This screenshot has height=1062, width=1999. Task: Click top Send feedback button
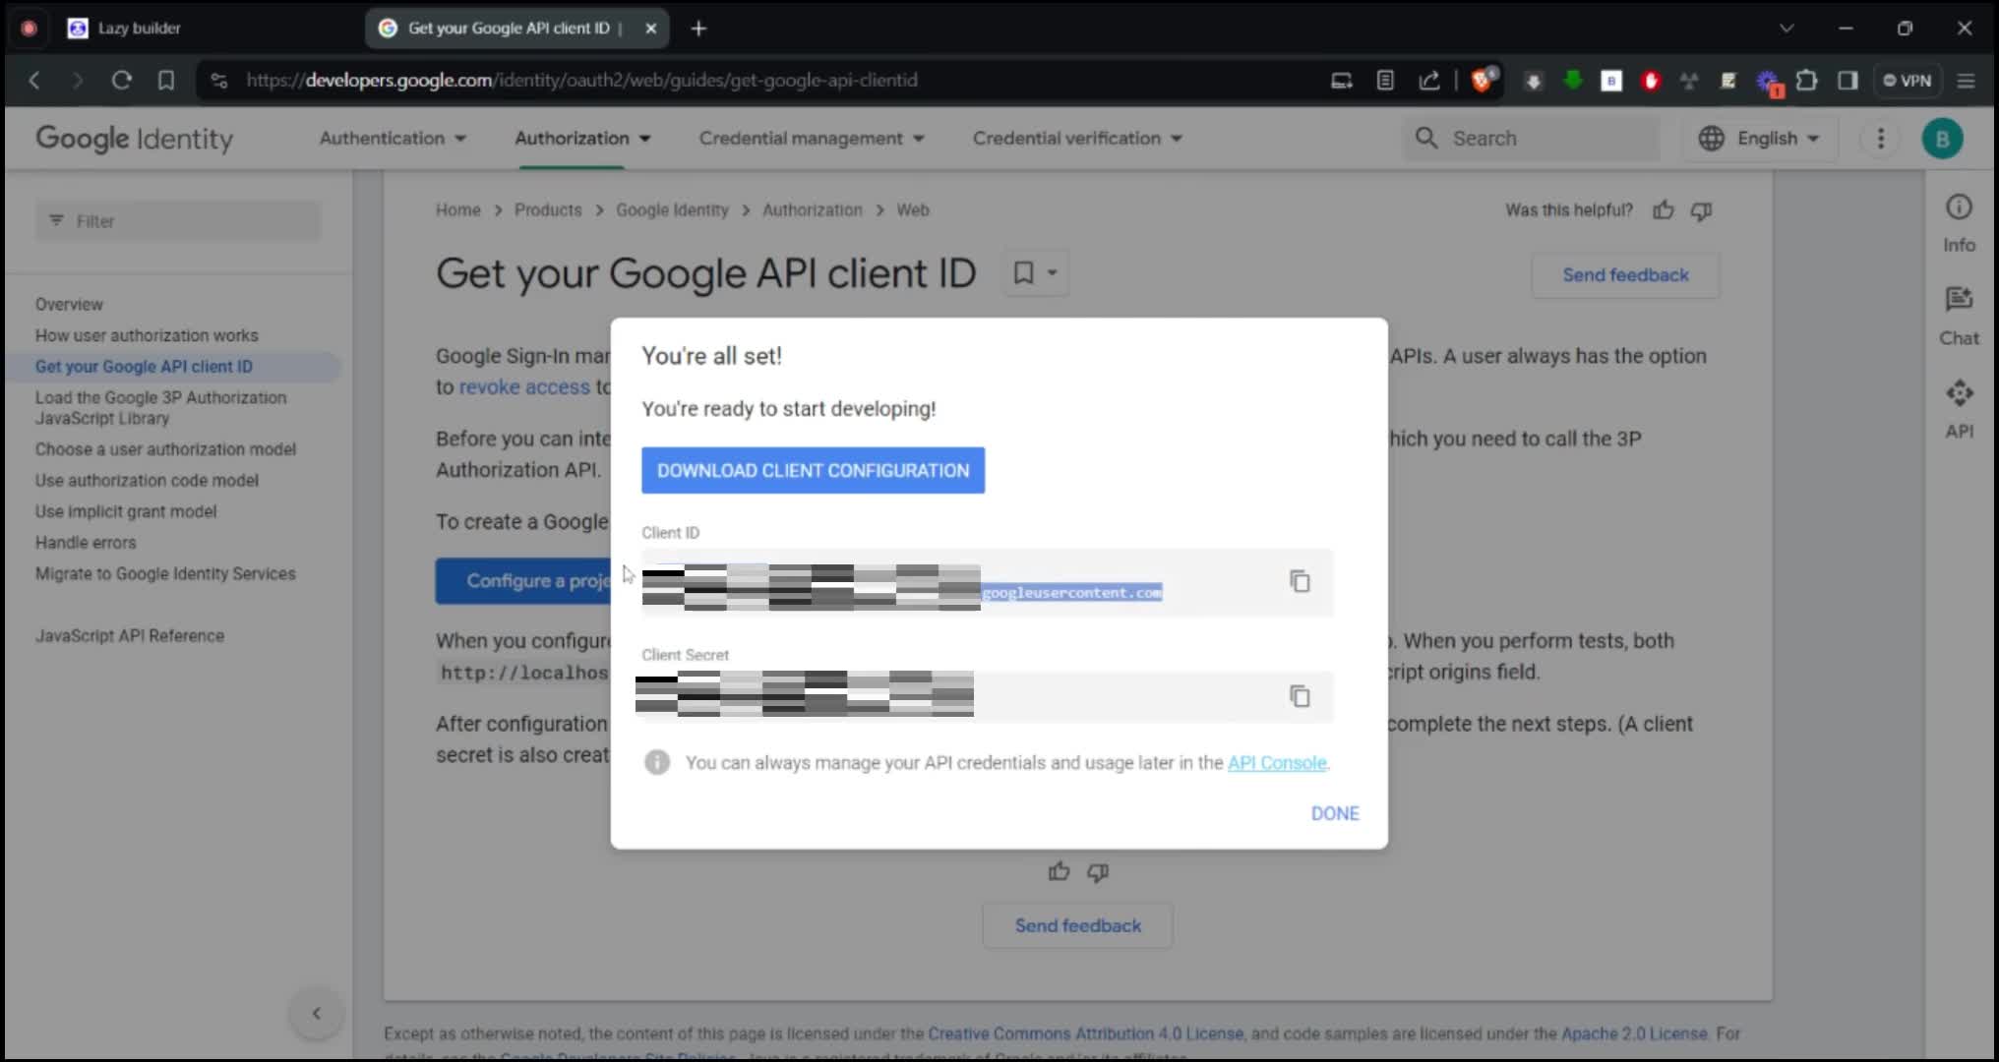click(1625, 275)
